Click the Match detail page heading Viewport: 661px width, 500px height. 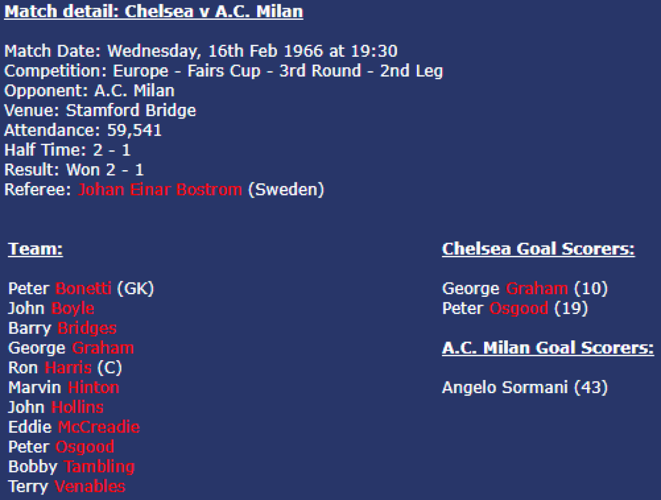point(154,12)
